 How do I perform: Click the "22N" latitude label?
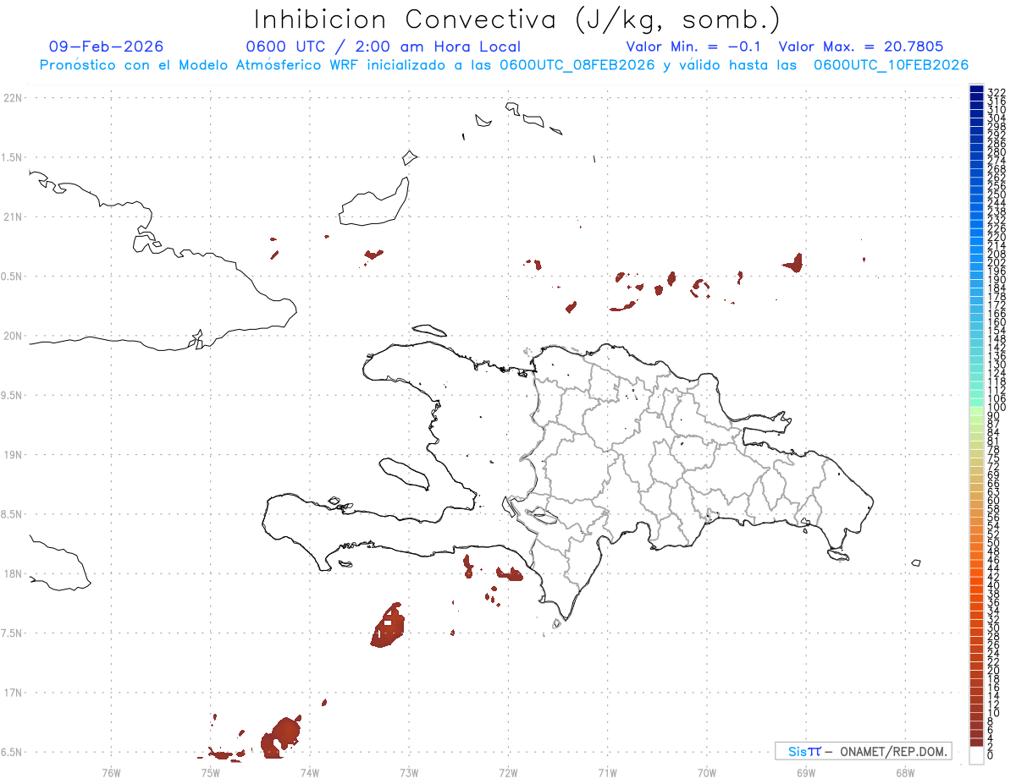pyautogui.click(x=13, y=98)
